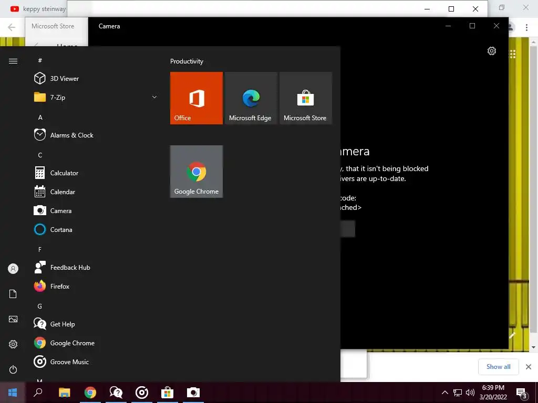Expand the Start menu hamburger button
Viewport: 538px width, 403px height.
[13, 61]
